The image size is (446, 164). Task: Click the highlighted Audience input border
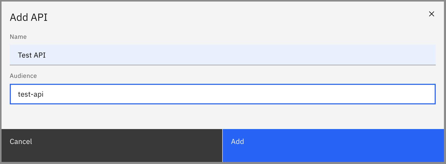(223, 84)
